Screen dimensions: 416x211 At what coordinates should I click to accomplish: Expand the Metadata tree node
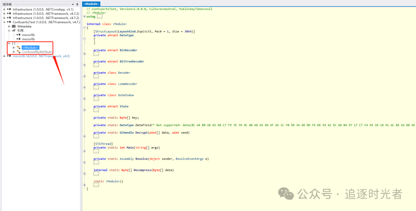point(9,26)
